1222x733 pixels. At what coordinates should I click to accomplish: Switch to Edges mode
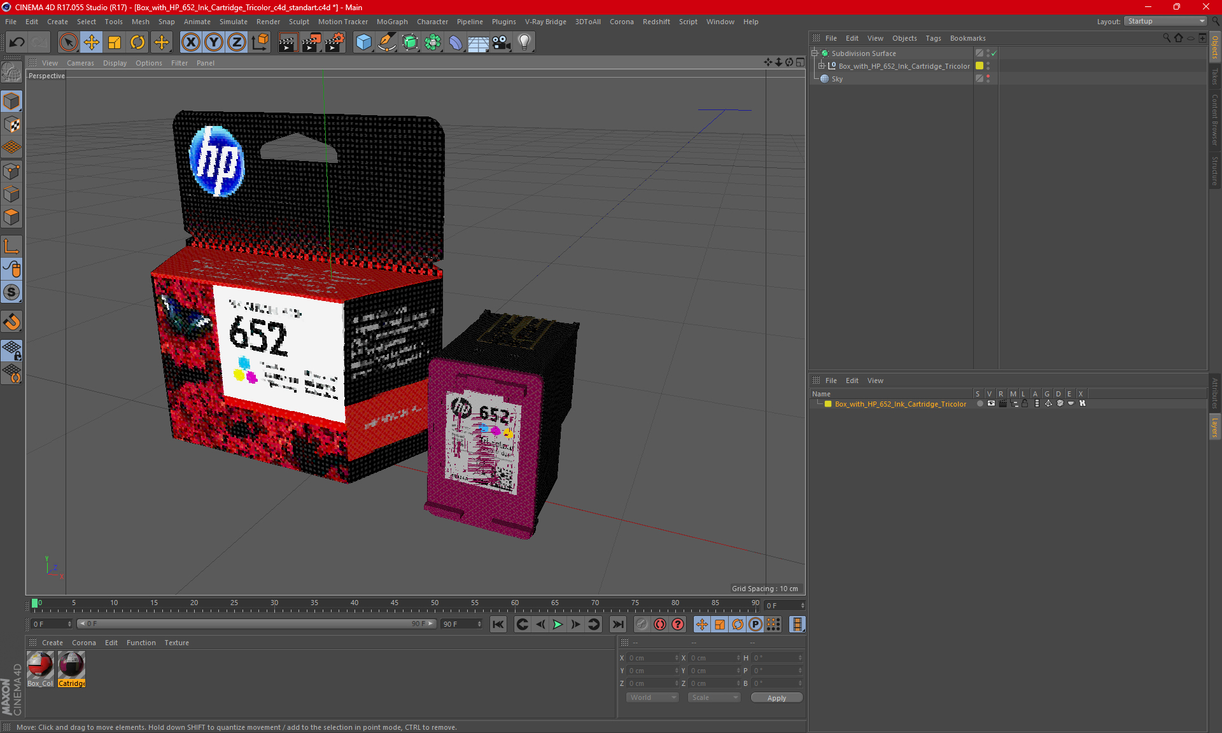pos(11,193)
